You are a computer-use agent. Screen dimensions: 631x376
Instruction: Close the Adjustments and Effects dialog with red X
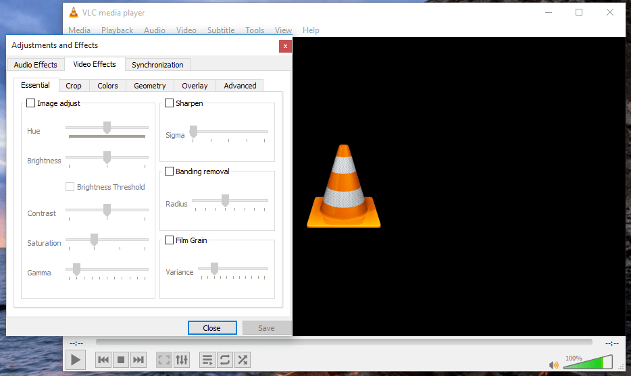tap(285, 47)
